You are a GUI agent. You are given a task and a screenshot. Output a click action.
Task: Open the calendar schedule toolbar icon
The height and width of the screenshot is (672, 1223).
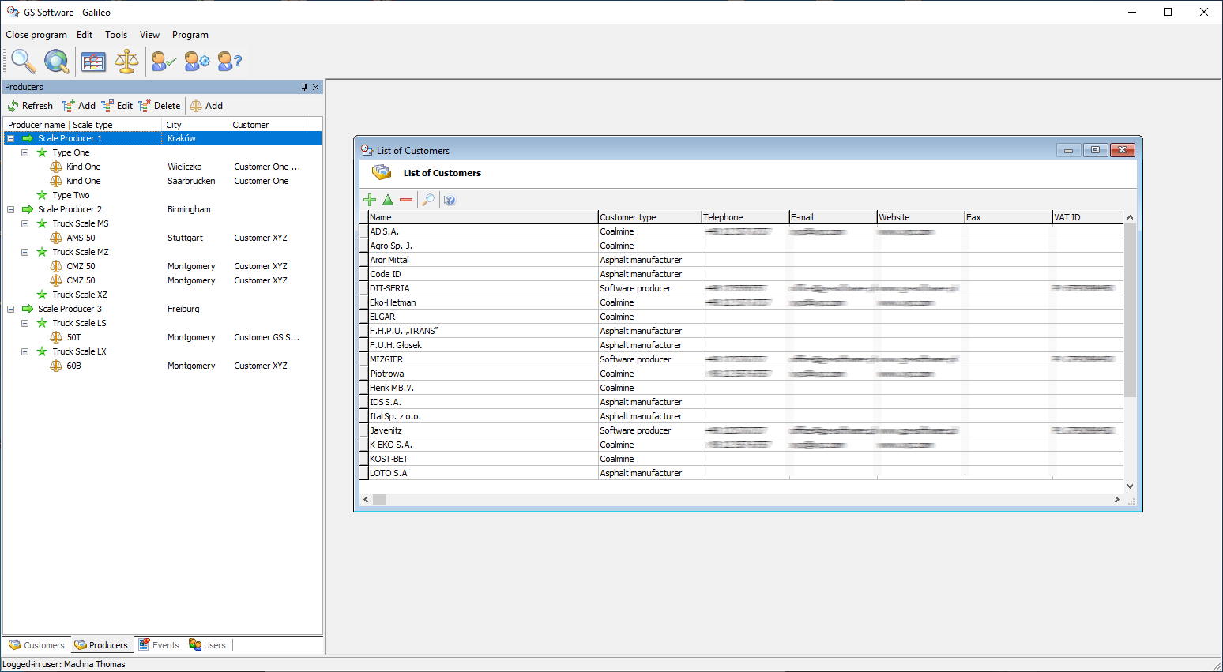(93, 61)
